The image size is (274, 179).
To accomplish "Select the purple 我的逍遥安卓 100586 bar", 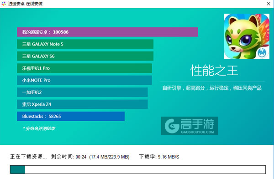I will click(107, 32).
